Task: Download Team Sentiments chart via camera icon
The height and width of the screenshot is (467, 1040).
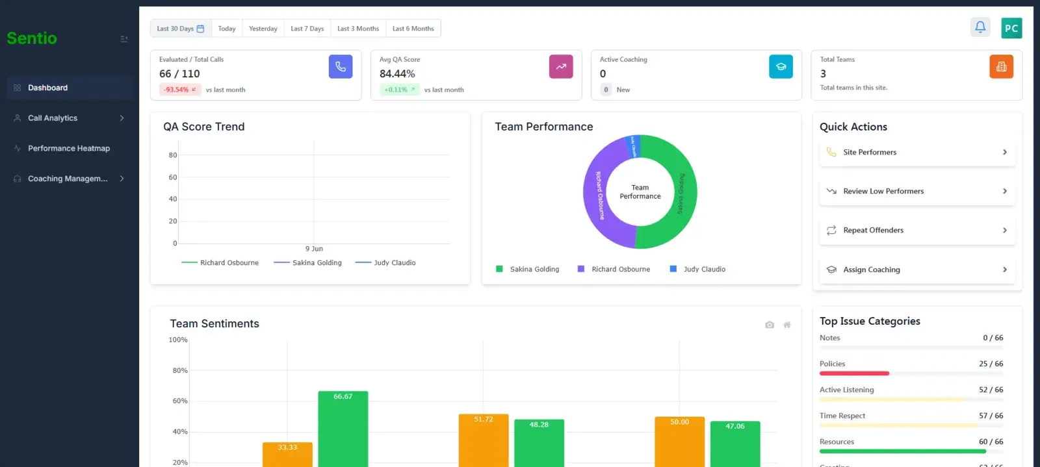Action: click(770, 325)
